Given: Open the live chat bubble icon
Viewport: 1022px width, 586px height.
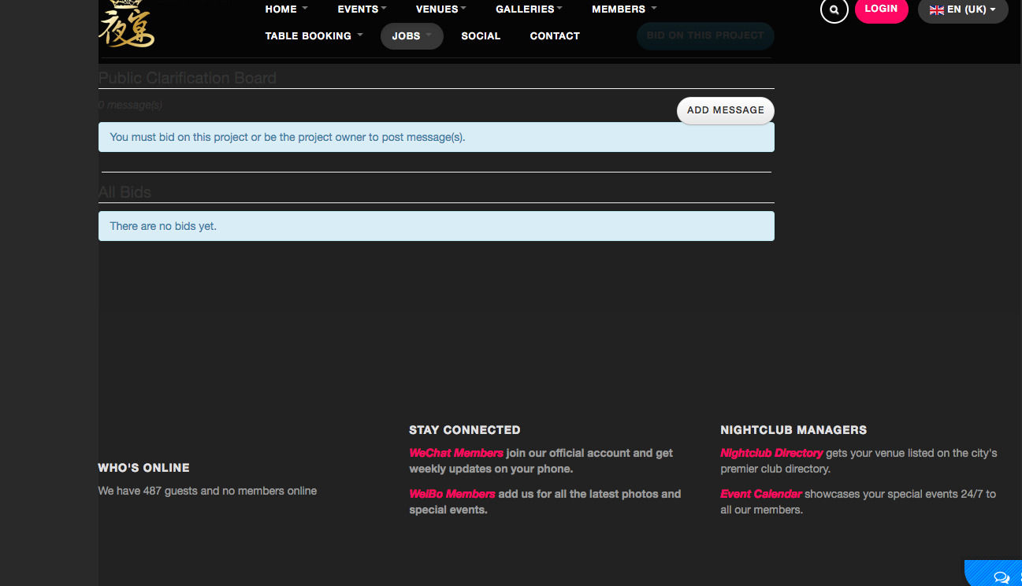Looking at the screenshot, I should pyautogui.click(x=1002, y=577).
